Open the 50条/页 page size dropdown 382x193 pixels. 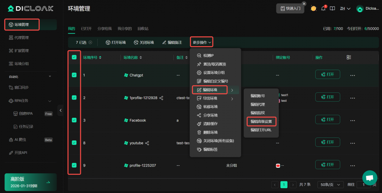(x=331, y=184)
